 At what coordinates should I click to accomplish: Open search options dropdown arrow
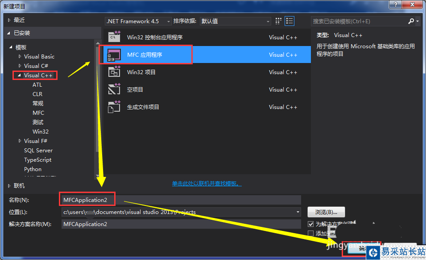418,21
